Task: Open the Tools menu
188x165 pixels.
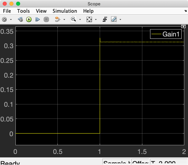Action: pos(23,11)
